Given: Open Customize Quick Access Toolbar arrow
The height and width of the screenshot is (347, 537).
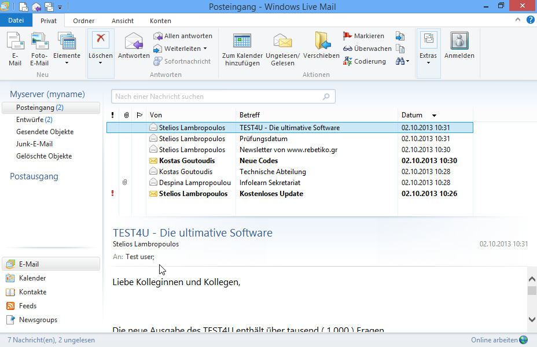Looking at the screenshot, I should coord(60,7).
